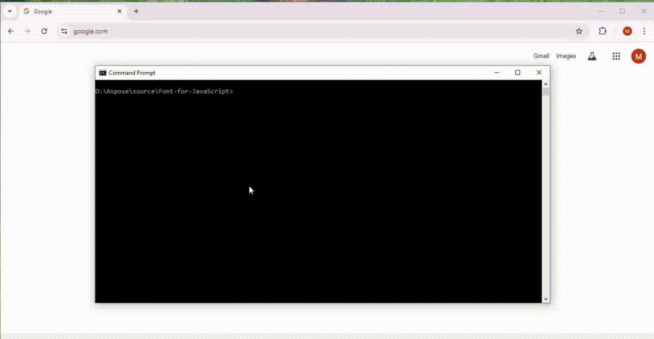Open the Google apps grid
This screenshot has width=654, height=339.
coord(616,56)
